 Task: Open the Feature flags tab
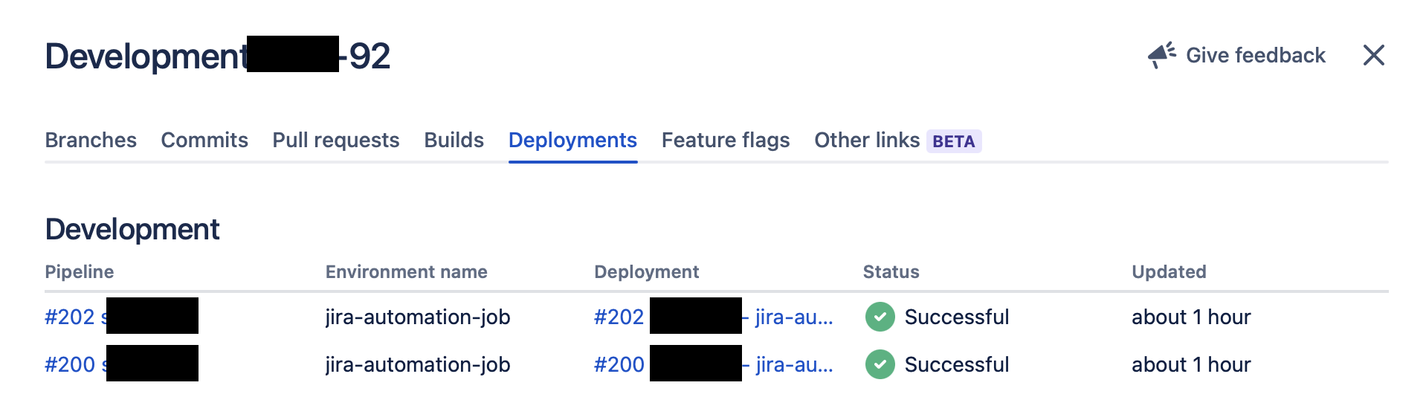(x=726, y=140)
